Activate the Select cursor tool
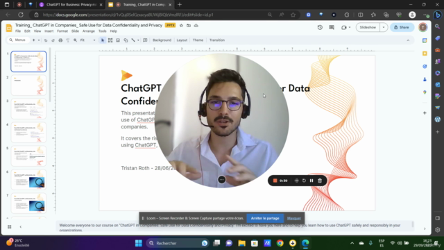 click(x=103, y=40)
